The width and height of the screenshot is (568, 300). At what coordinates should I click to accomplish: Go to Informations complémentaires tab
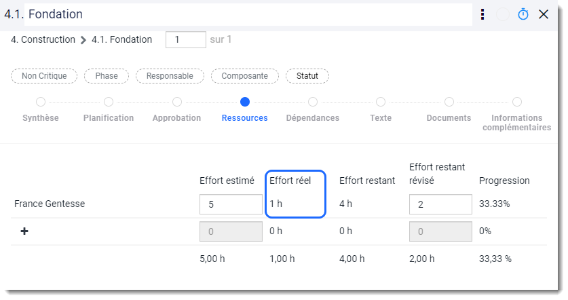pyautogui.click(x=517, y=122)
